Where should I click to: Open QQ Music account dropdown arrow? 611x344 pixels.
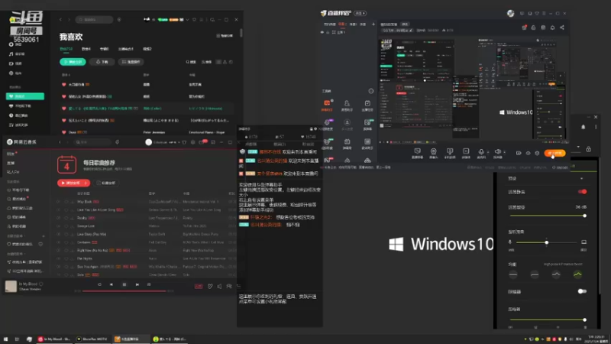tap(187, 20)
